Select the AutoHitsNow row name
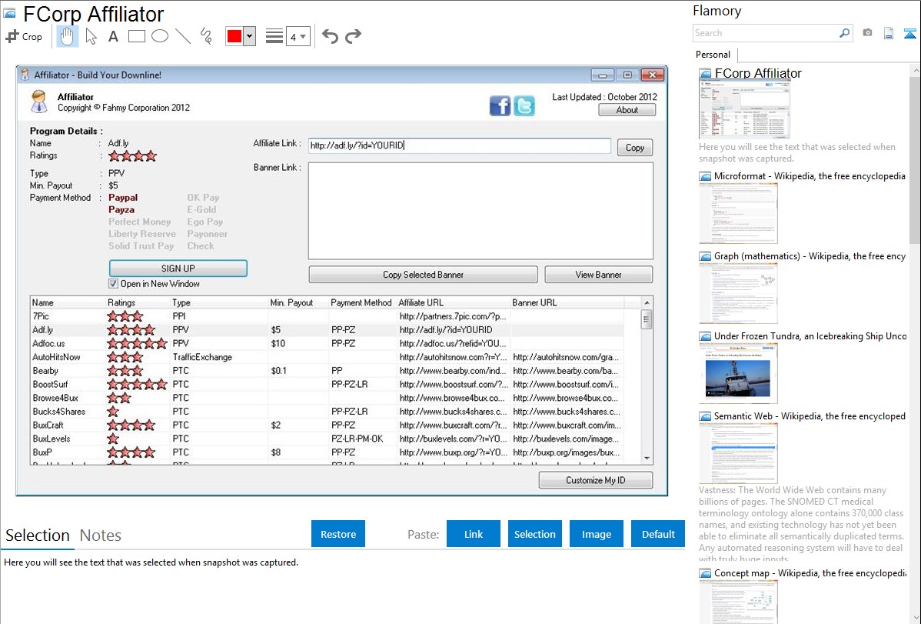Screen dimensions: 921x624 click(56, 357)
